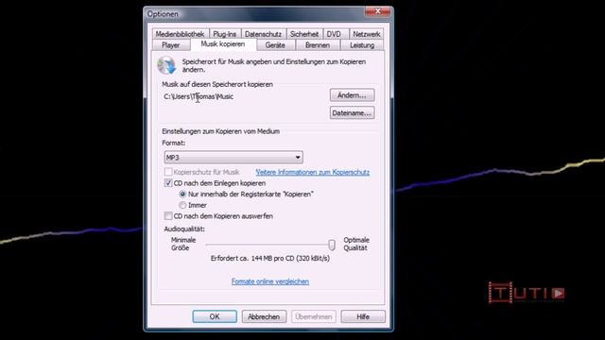Open Weitere Informationen zum Kopierschutz link
The height and width of the screenshot is (340, 605).
313,172
